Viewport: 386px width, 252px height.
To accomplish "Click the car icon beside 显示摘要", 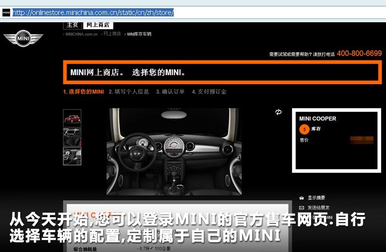I will [x=302, y=198].
